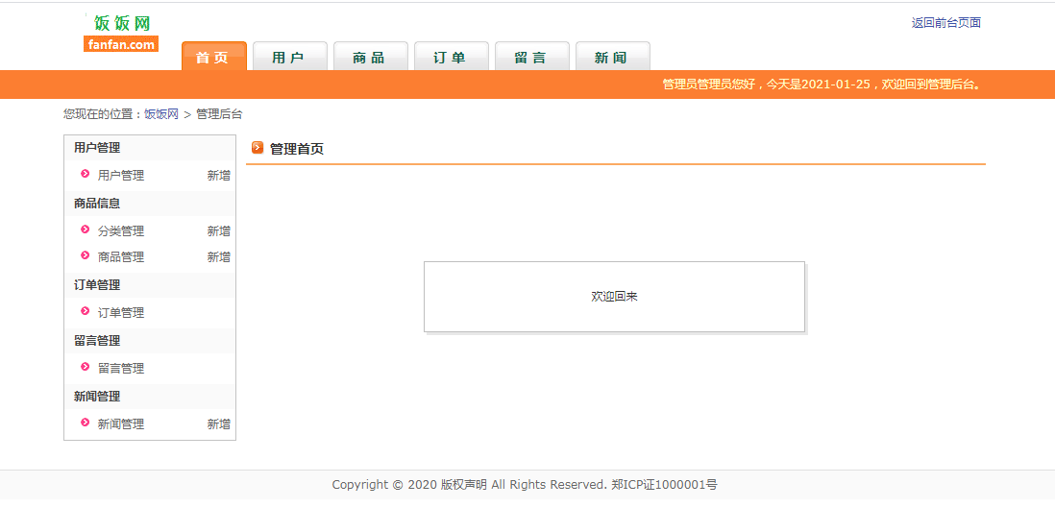The width and height of the screenshot is (1055, 532).
Task: Click 新增 next to 用户管理
Action: point(219,176)
